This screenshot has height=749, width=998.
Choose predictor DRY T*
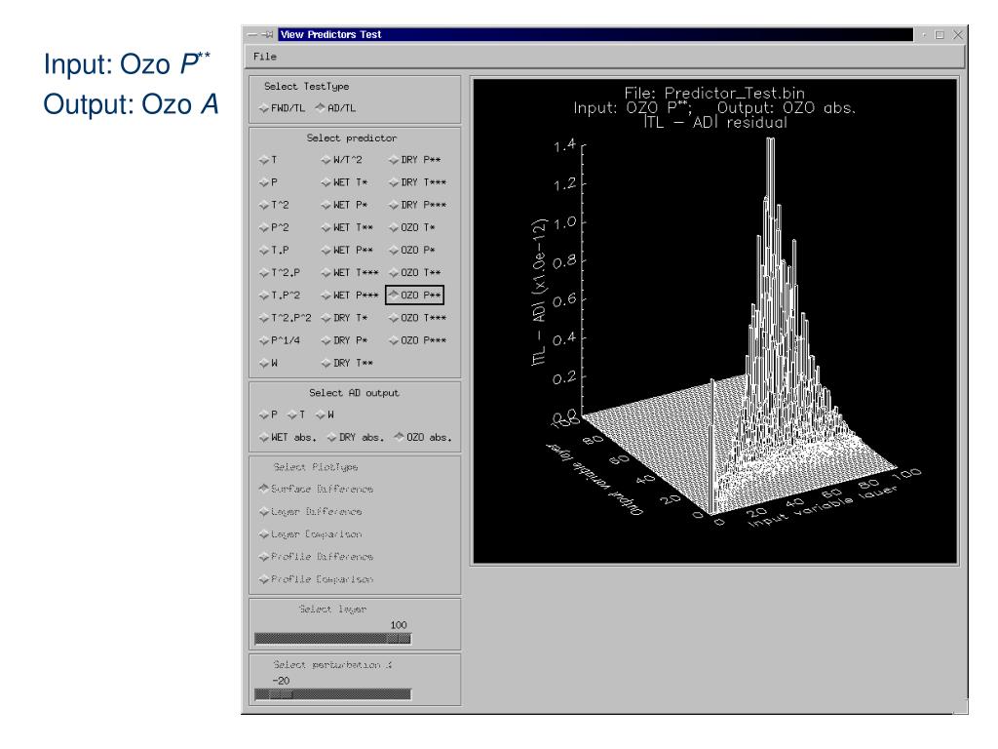(x=344, y=318)
